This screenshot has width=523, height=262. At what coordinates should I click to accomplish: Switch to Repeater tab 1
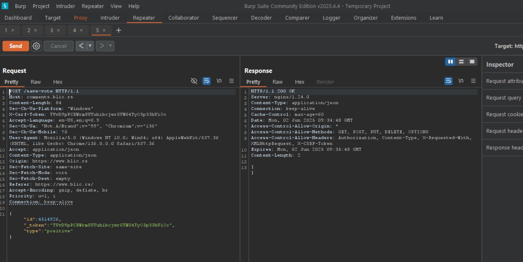click(6, 30)
